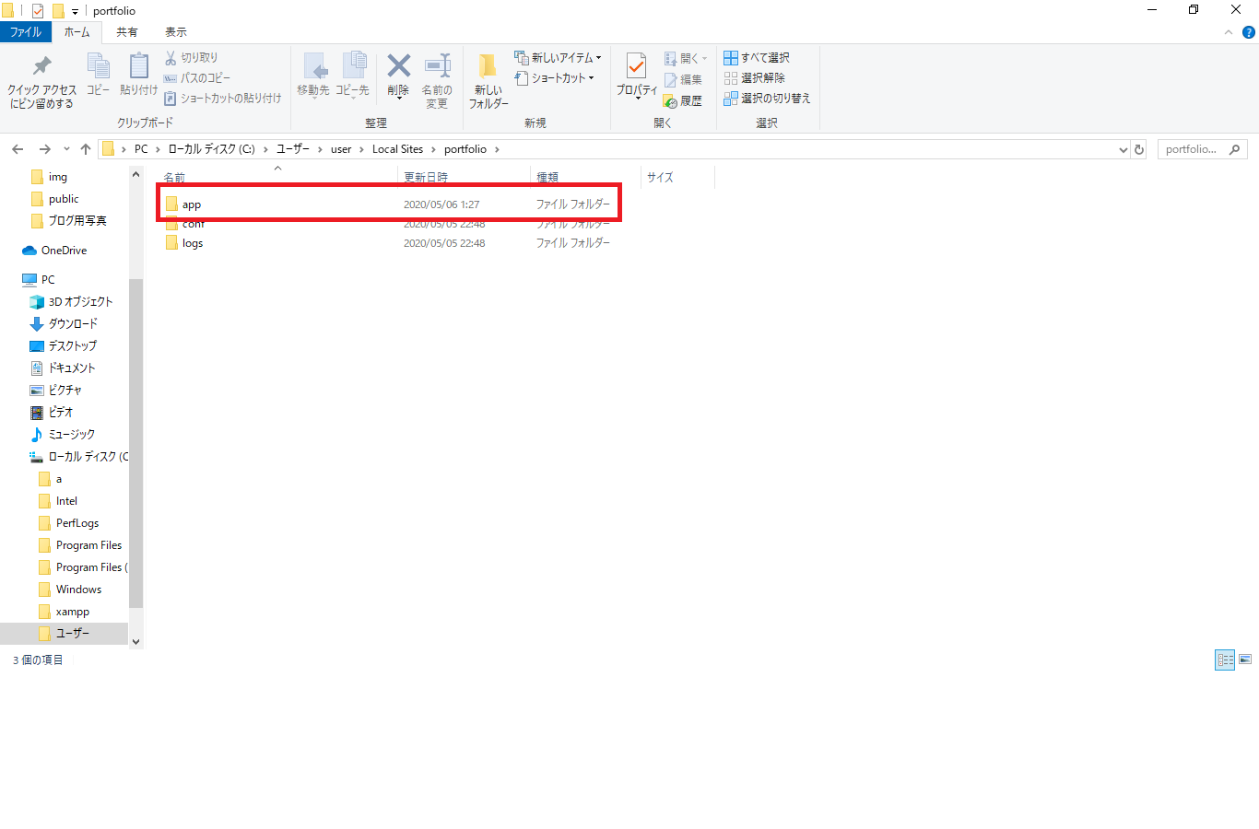
Task: Open ドキュメント in navigation pane
Action: (x=72, y=368)
